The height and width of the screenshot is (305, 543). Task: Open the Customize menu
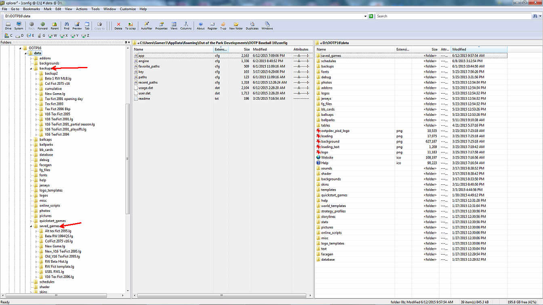tap(128, 9)
